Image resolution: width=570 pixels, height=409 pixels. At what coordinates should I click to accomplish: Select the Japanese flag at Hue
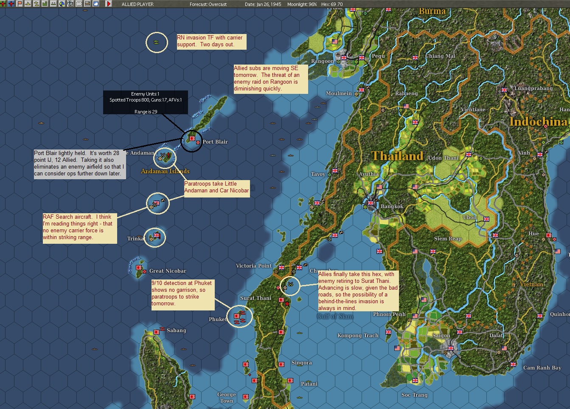pyautogui.click(x=549, y=235)
